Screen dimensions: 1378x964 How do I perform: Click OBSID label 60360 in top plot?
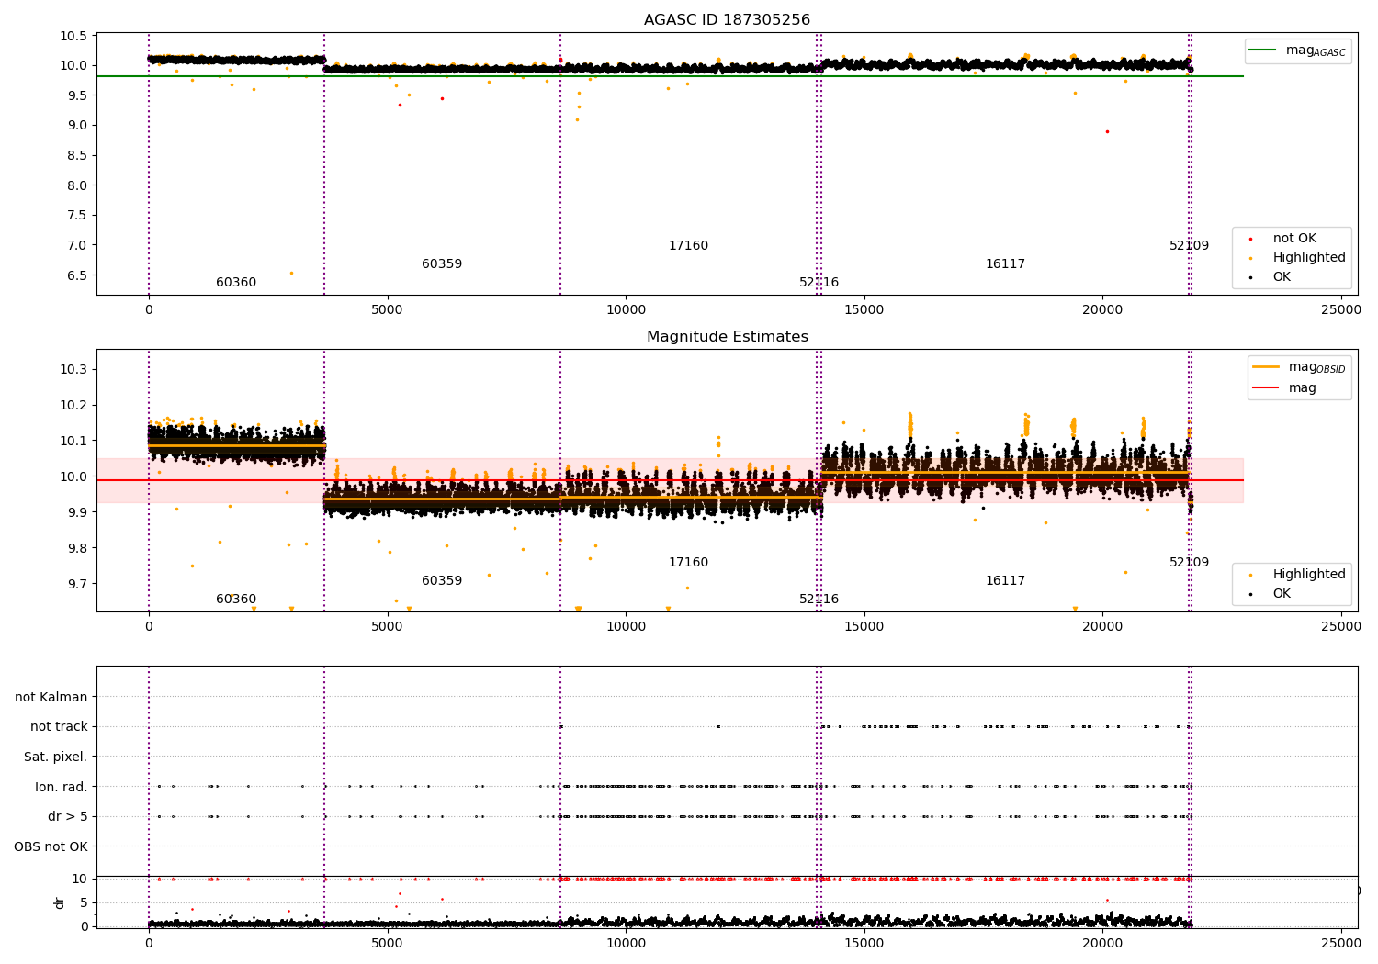point(236,283)
